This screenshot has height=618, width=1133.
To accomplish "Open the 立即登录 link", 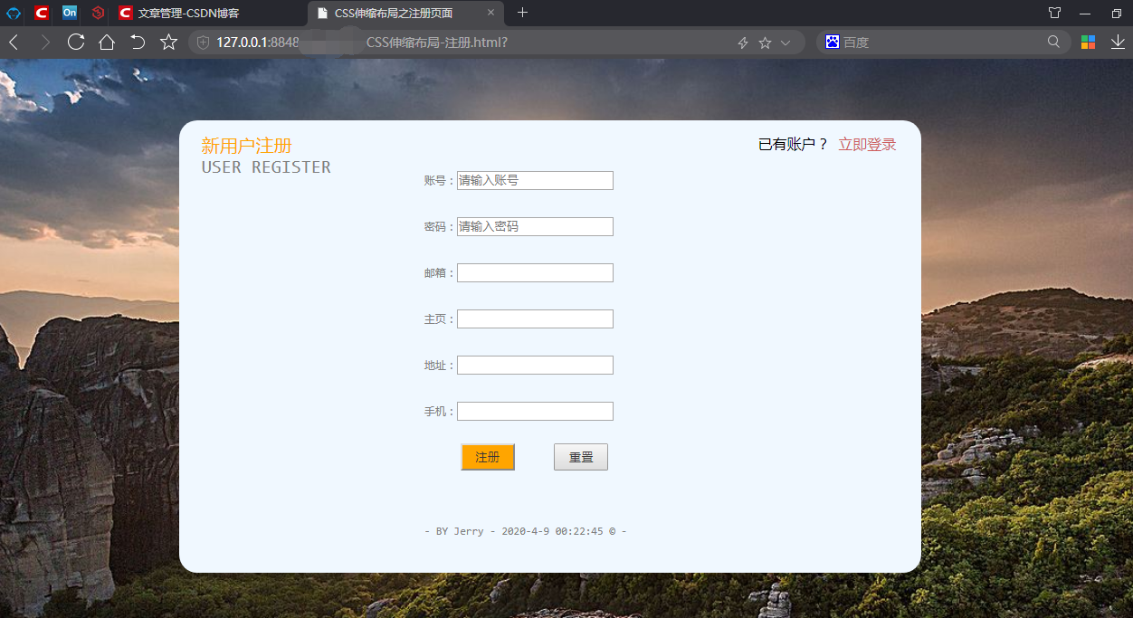I will 866,144.
